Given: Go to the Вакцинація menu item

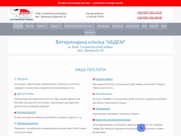Looking at the screenshot, I should pos(103,26).
